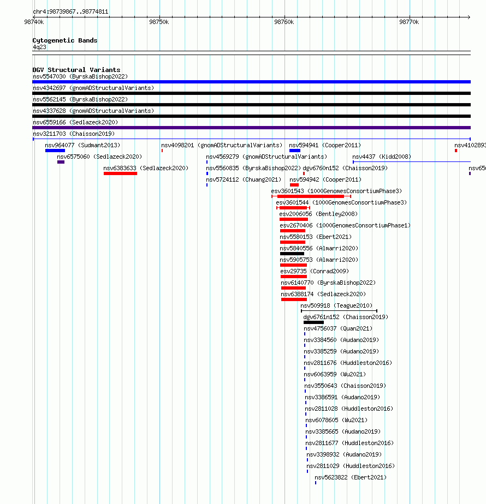486x504 pixels.
Task: Click nsv594942 (Cooper2011) label
Action: [x=325, y=179]
